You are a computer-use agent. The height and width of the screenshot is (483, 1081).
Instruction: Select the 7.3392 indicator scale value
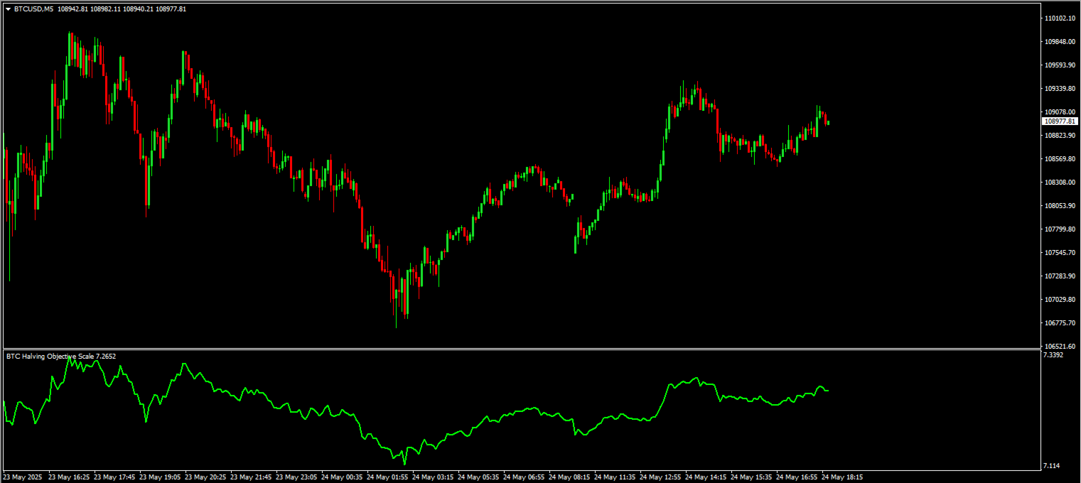(x=1054, y=355)
